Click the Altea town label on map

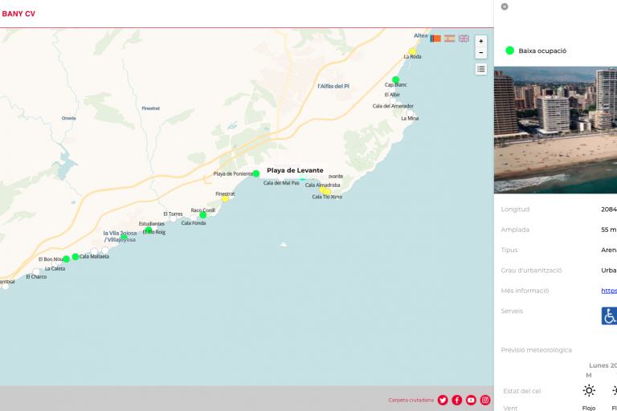420,35
